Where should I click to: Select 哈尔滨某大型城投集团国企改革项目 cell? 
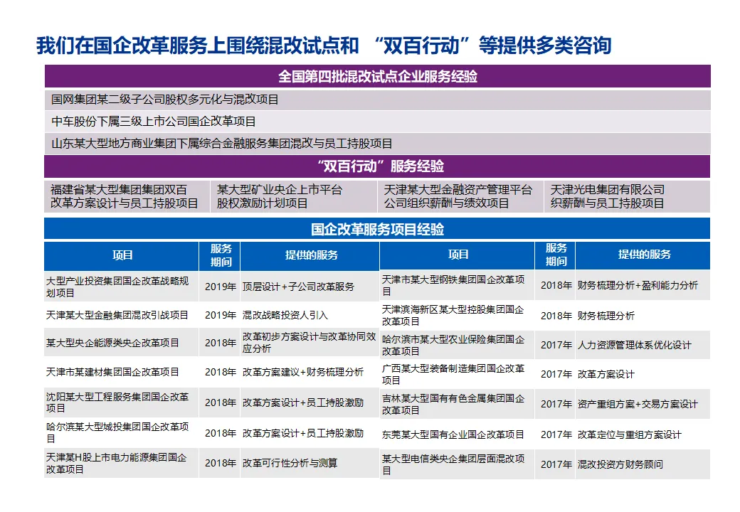point(122,433)
